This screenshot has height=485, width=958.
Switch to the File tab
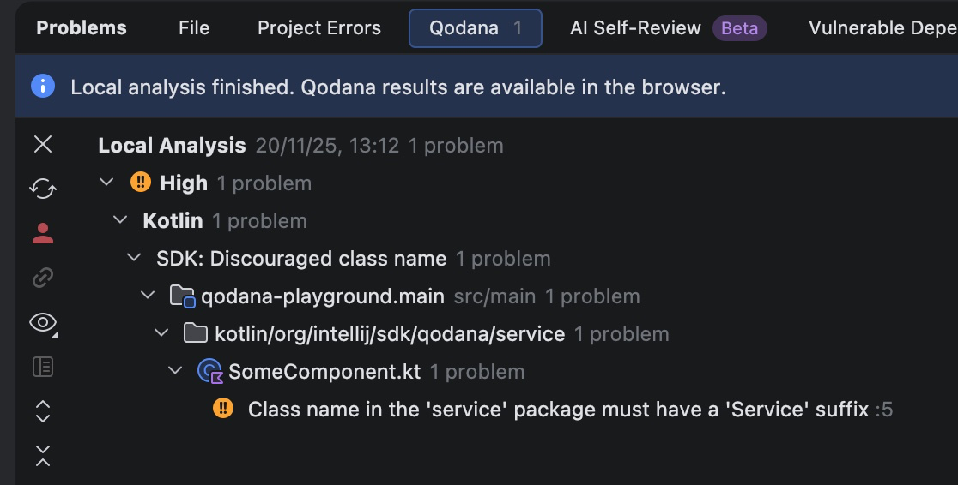pyautogui.click(x=194, y=27)
